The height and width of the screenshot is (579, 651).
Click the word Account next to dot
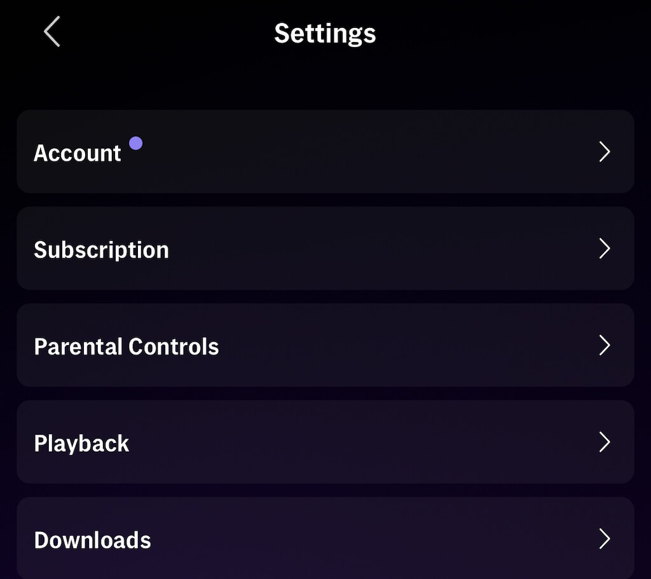pyautogui.click(x=77, y=153)
